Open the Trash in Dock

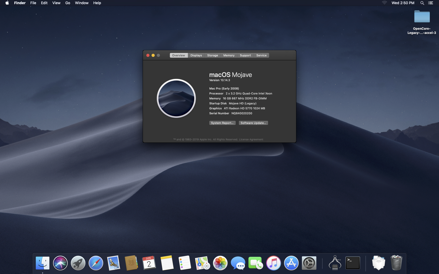396,263
